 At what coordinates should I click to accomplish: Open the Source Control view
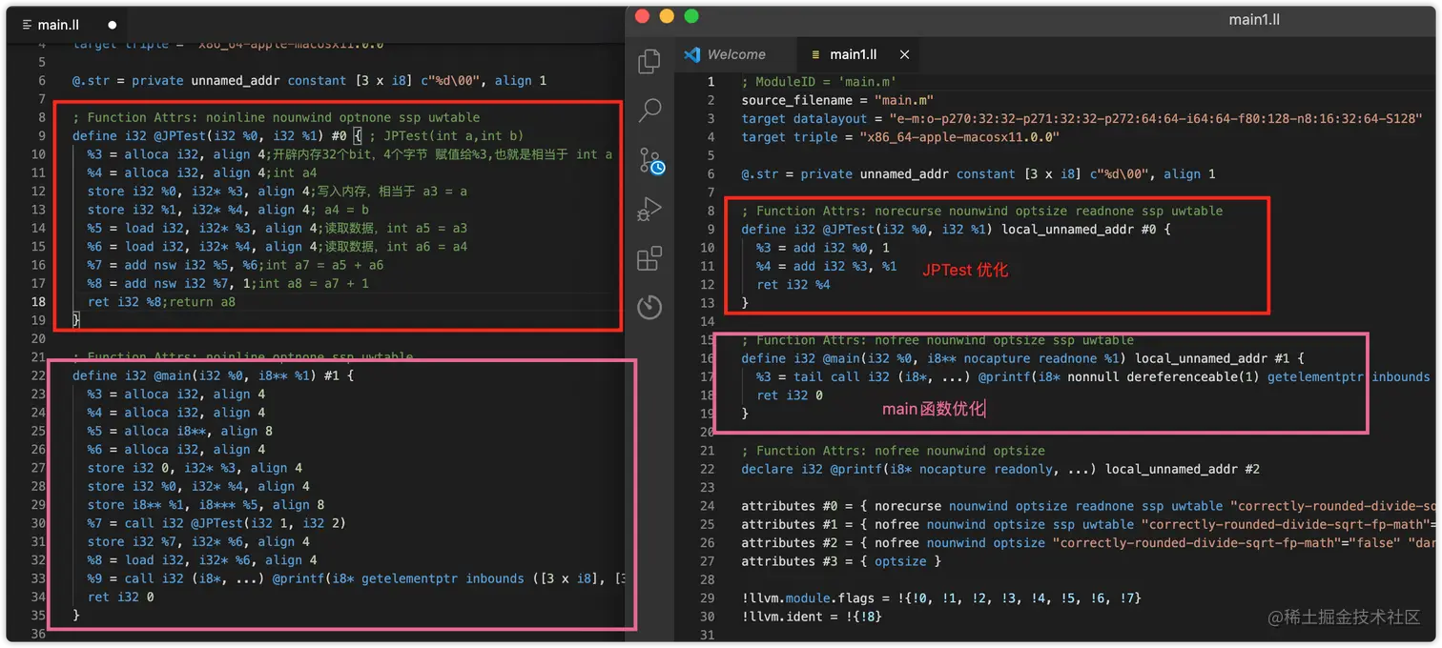(650, 160)
